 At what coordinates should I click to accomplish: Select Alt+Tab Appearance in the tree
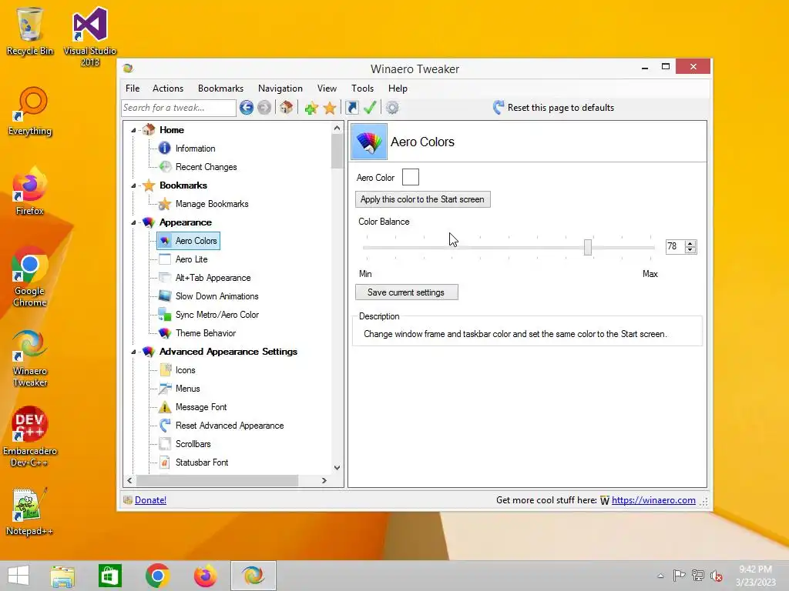click(213, 278)
